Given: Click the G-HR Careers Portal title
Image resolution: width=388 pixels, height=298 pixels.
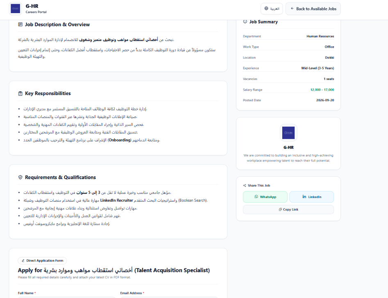Looking at the screenshot, I should (36, 9).
